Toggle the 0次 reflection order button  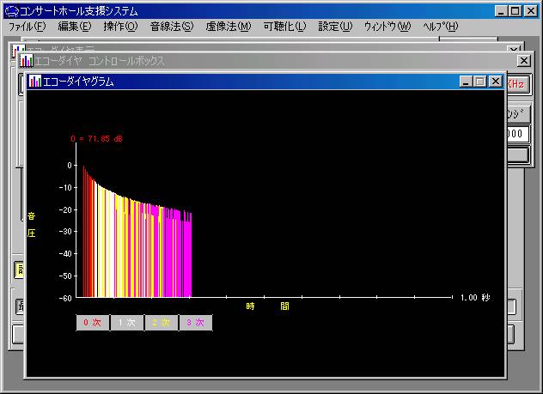[x=93, y=323]
